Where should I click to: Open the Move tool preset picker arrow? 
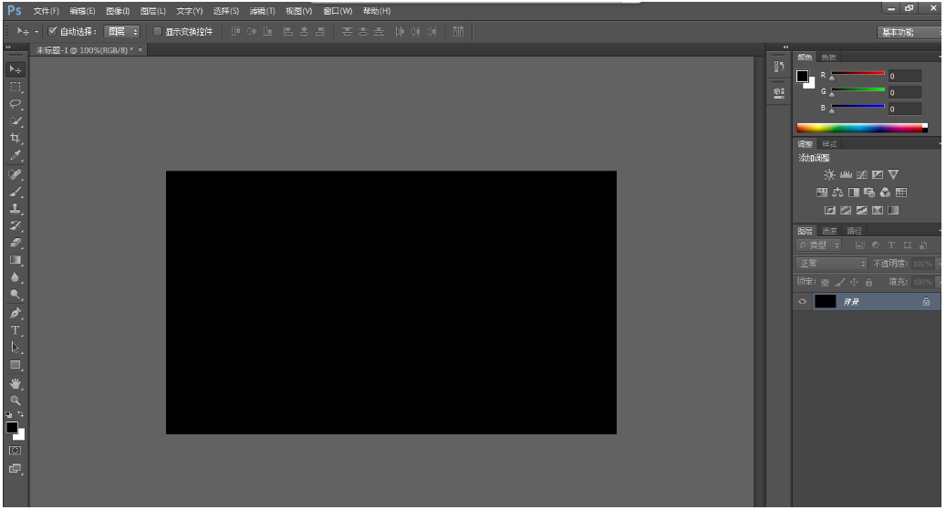coord(36,31)
